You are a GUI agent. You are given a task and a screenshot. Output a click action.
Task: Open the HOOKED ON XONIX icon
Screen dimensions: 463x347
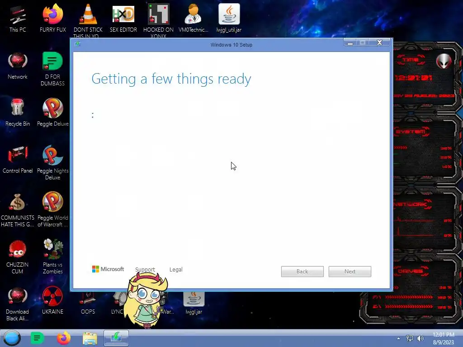tap(158, 19)
